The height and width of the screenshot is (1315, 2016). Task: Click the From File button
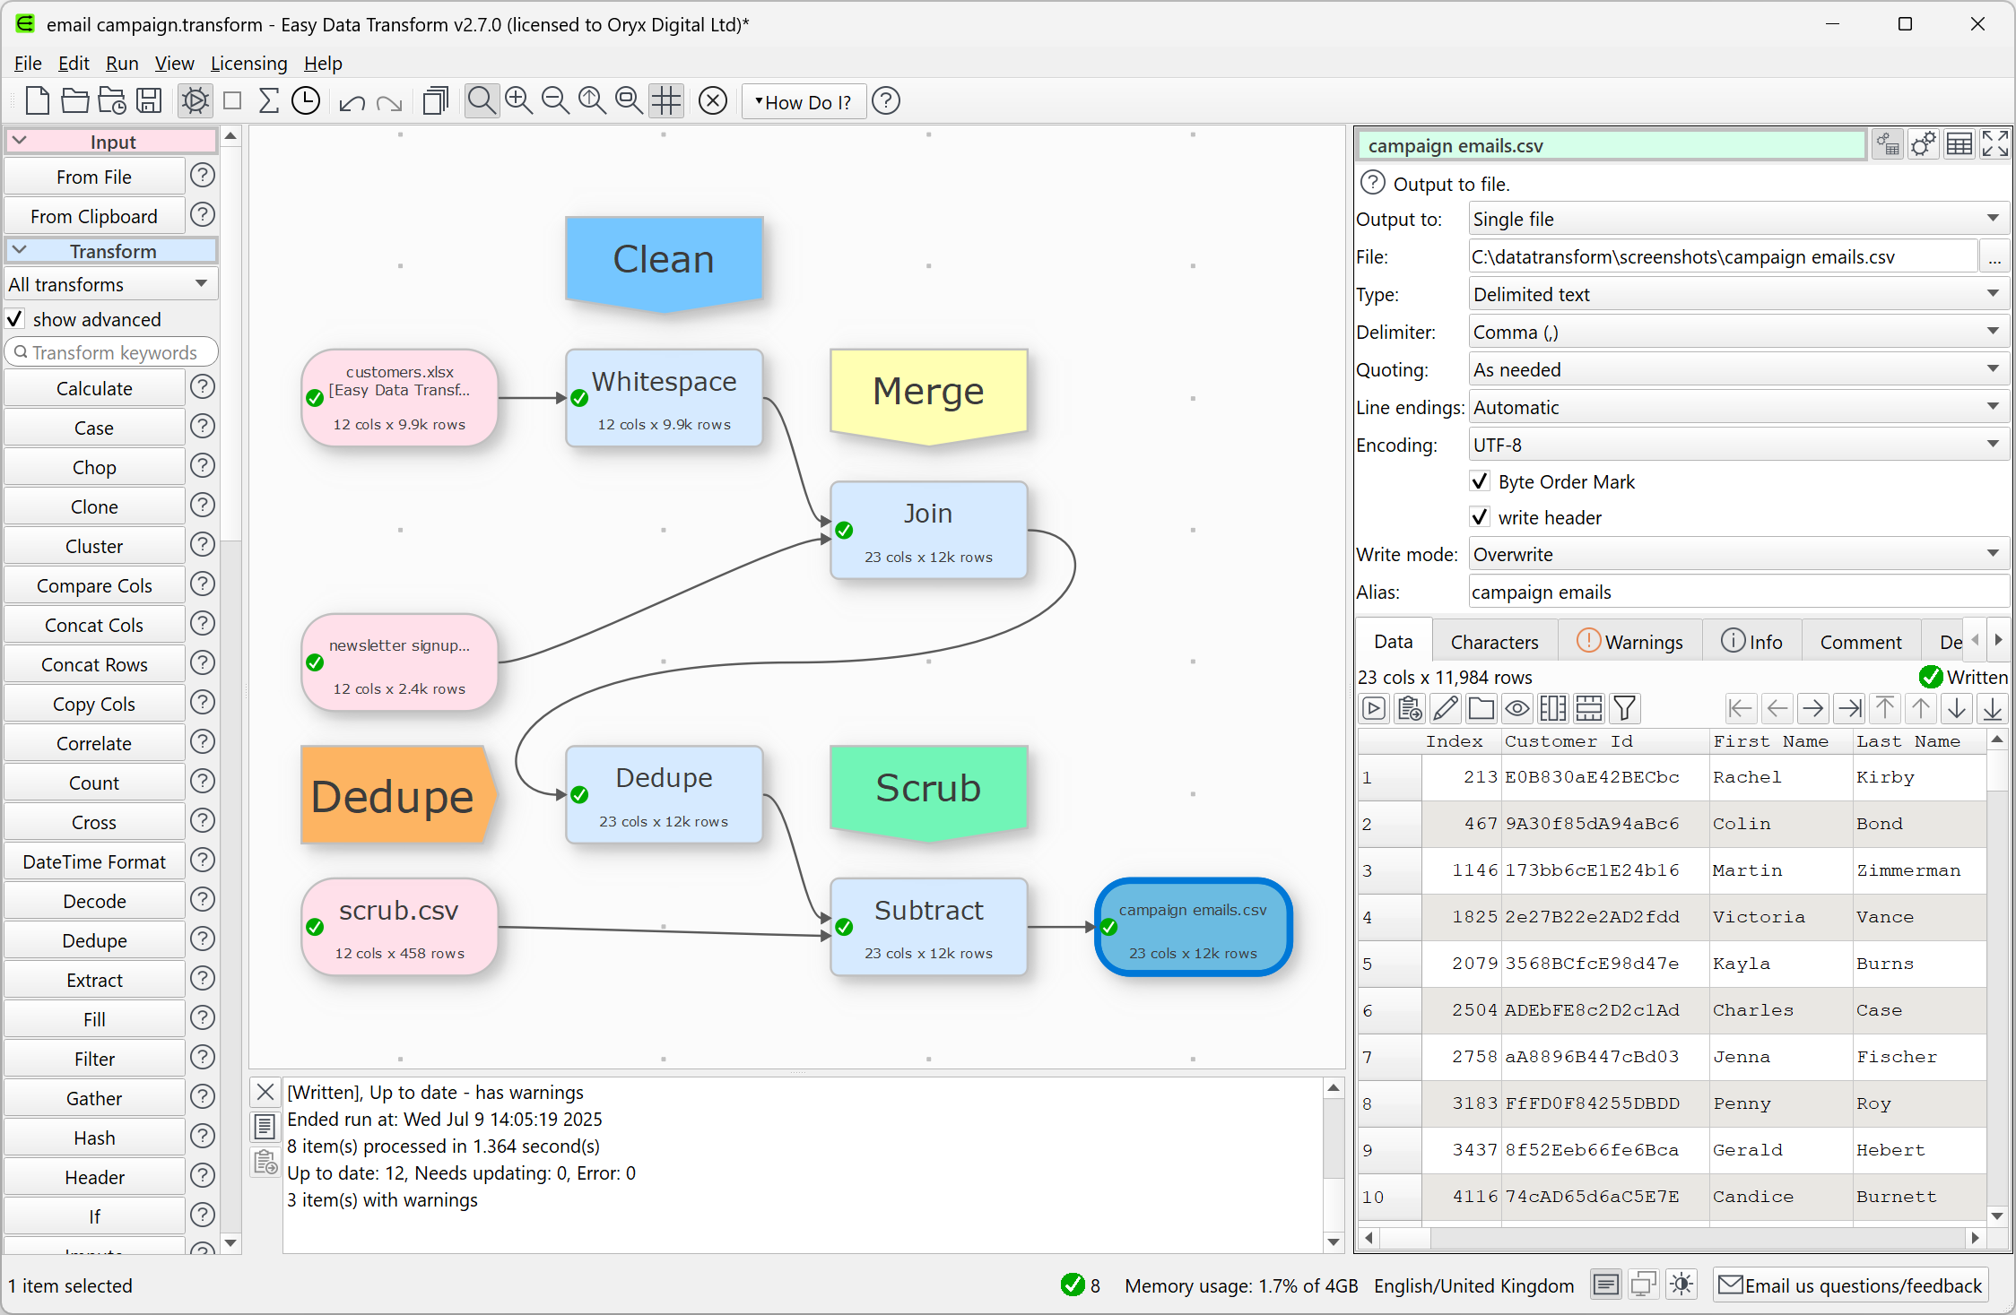(94, 177)
